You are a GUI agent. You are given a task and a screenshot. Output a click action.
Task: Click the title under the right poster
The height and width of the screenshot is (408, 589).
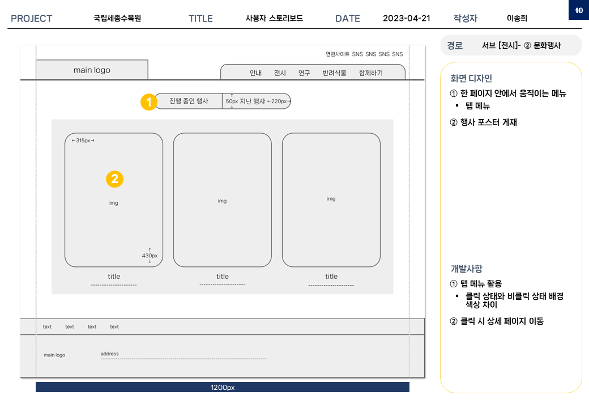click(x=331, y=277)
